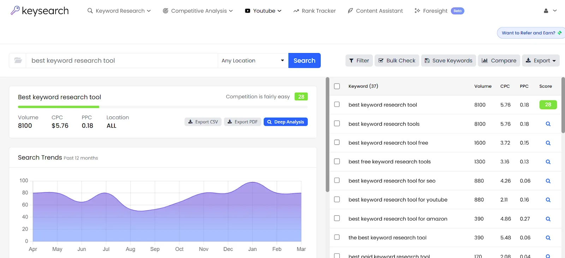The width and height of the screenshot is (565, 258).
Task: Check the box for best free keyword research tools
Action: pos(337,161)
